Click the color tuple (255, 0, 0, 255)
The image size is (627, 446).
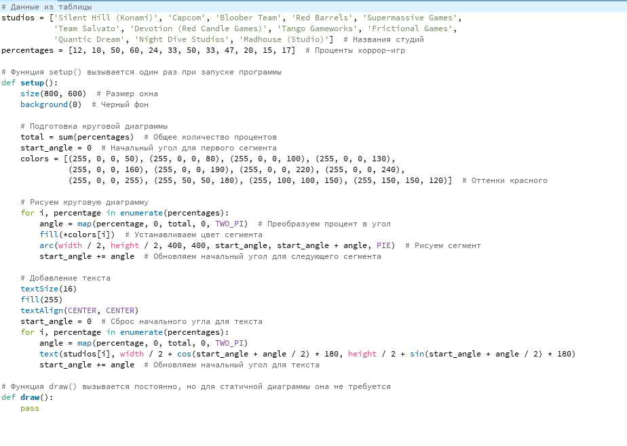(109, 180)
